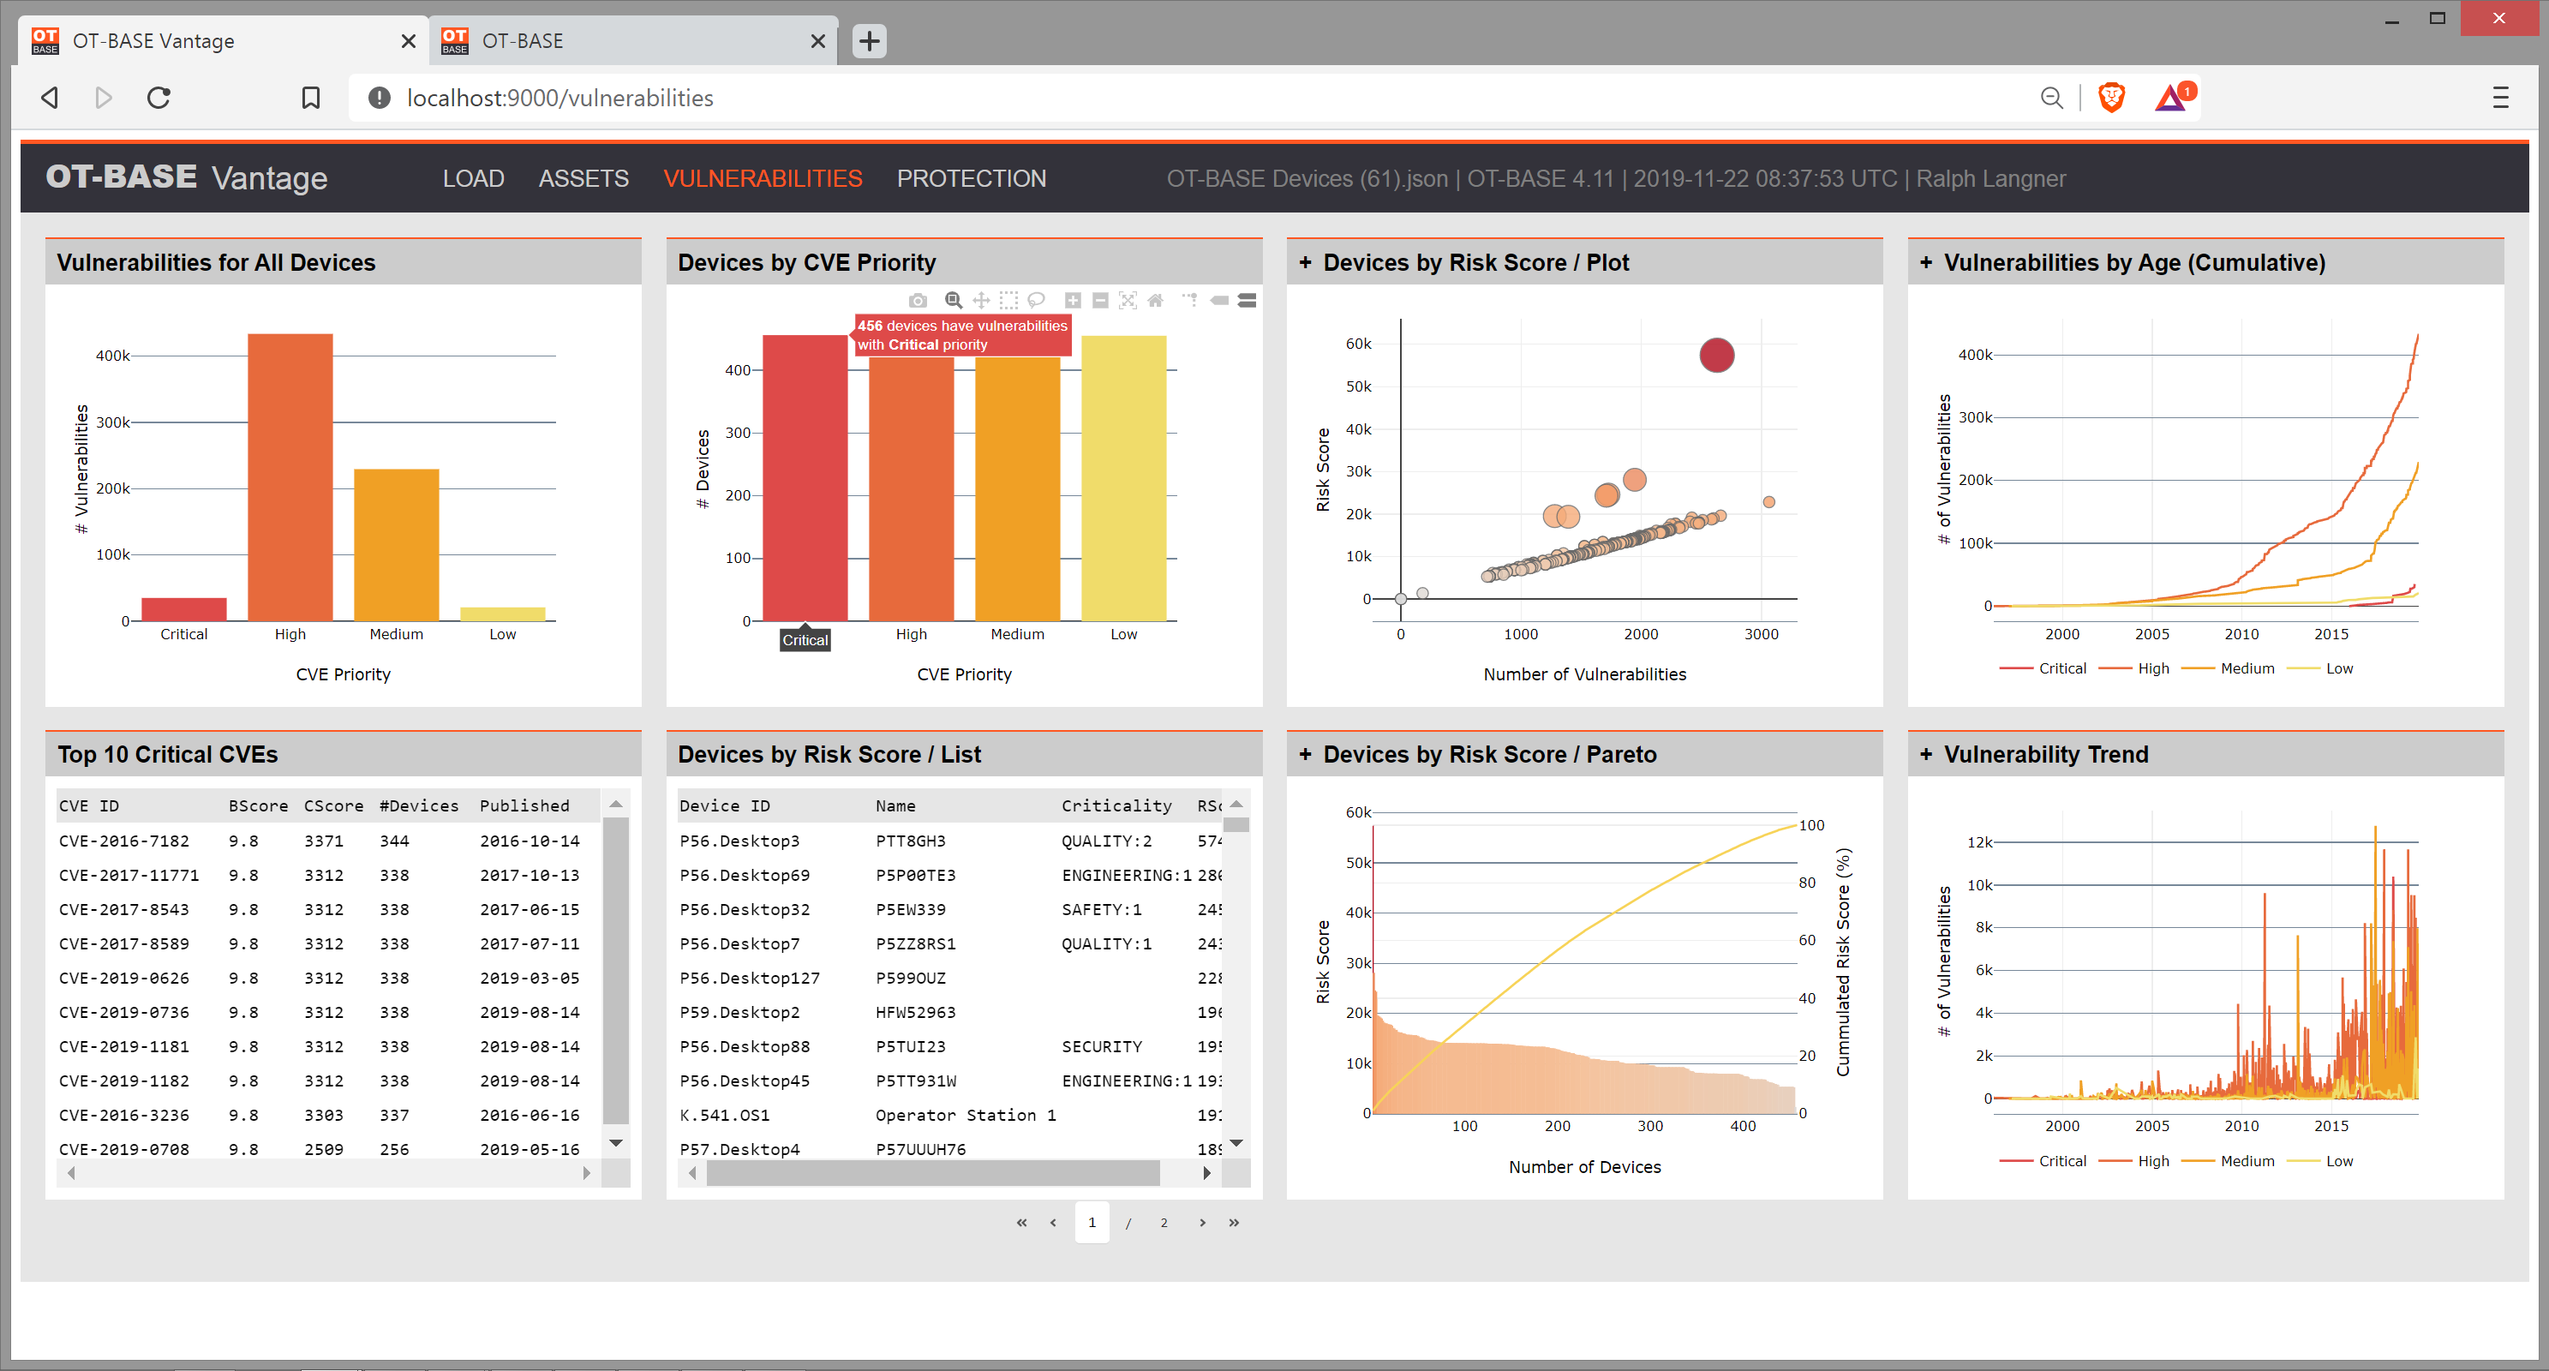Click the High bar in Vulnerabilities for All Devices
The width and height of the screenshot is (2549, 1371).
[x=290, y=477]
